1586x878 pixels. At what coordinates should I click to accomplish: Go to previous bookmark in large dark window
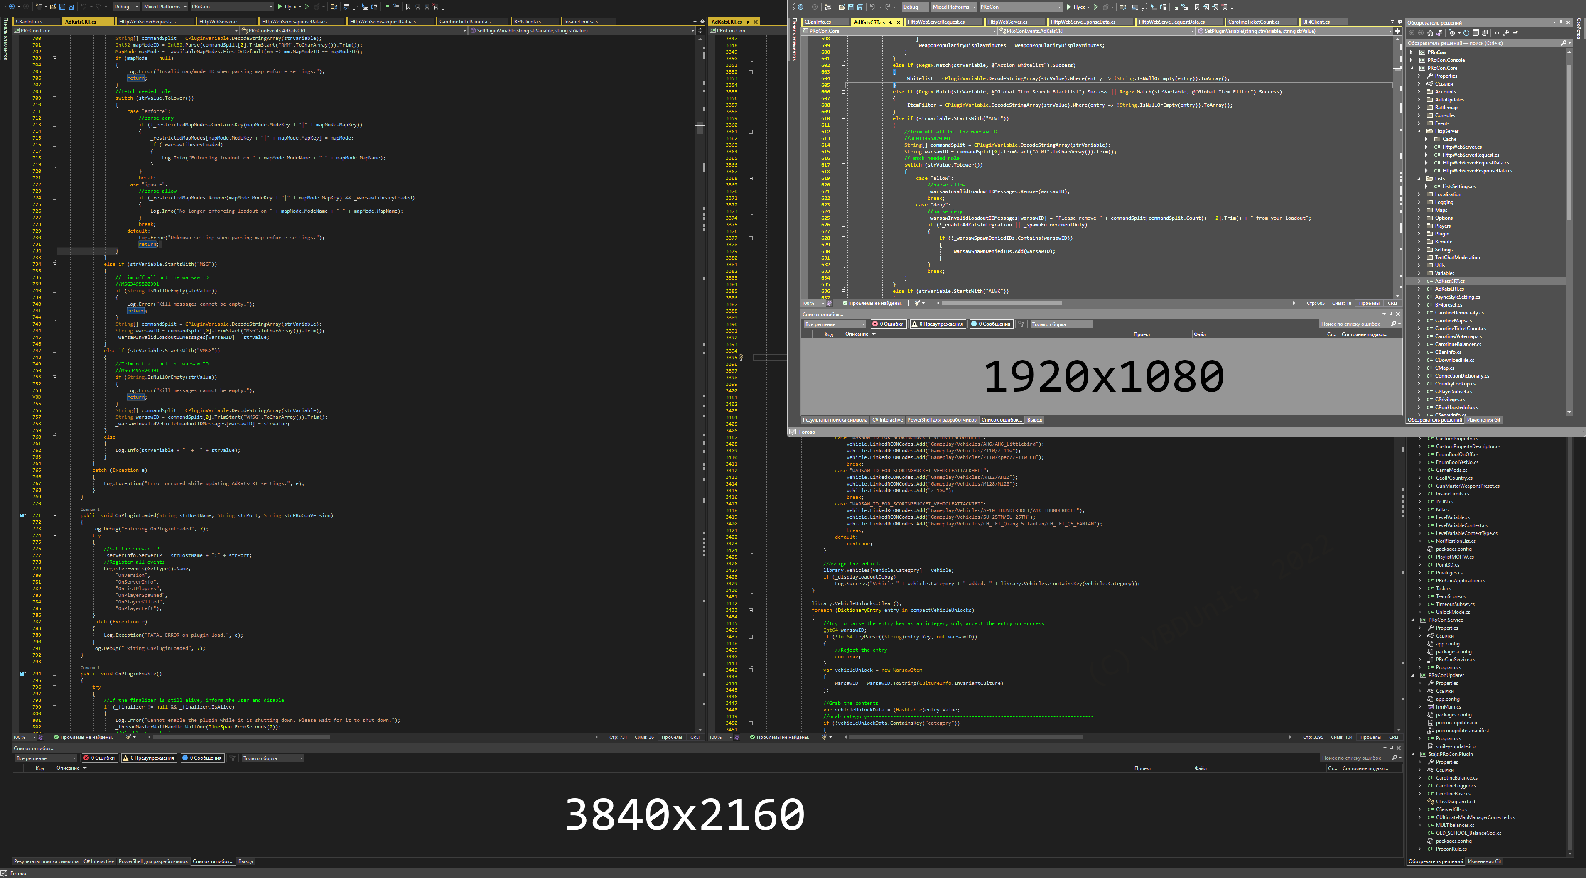click(417, 7)
